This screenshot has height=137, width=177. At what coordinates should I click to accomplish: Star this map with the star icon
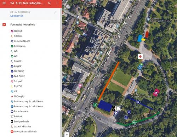pos(55,12)
